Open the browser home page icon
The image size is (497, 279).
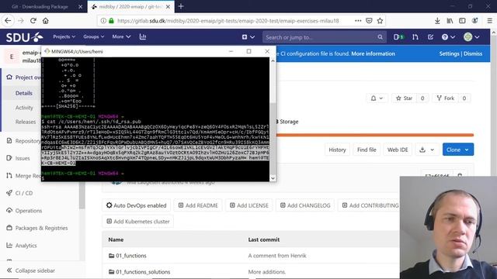coord(46,21)
